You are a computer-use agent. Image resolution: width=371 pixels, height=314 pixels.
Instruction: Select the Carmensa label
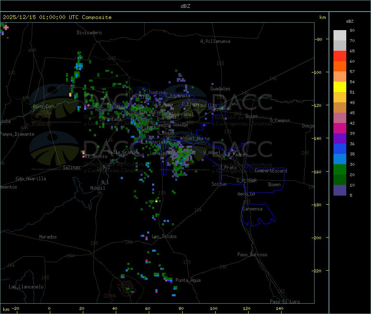(252, 209)
